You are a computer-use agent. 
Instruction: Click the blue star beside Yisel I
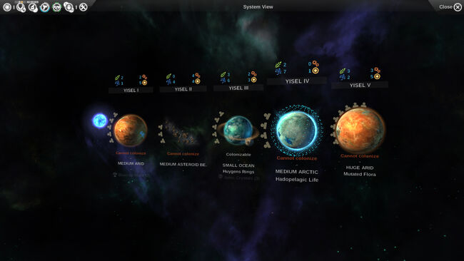click(99, 121)
